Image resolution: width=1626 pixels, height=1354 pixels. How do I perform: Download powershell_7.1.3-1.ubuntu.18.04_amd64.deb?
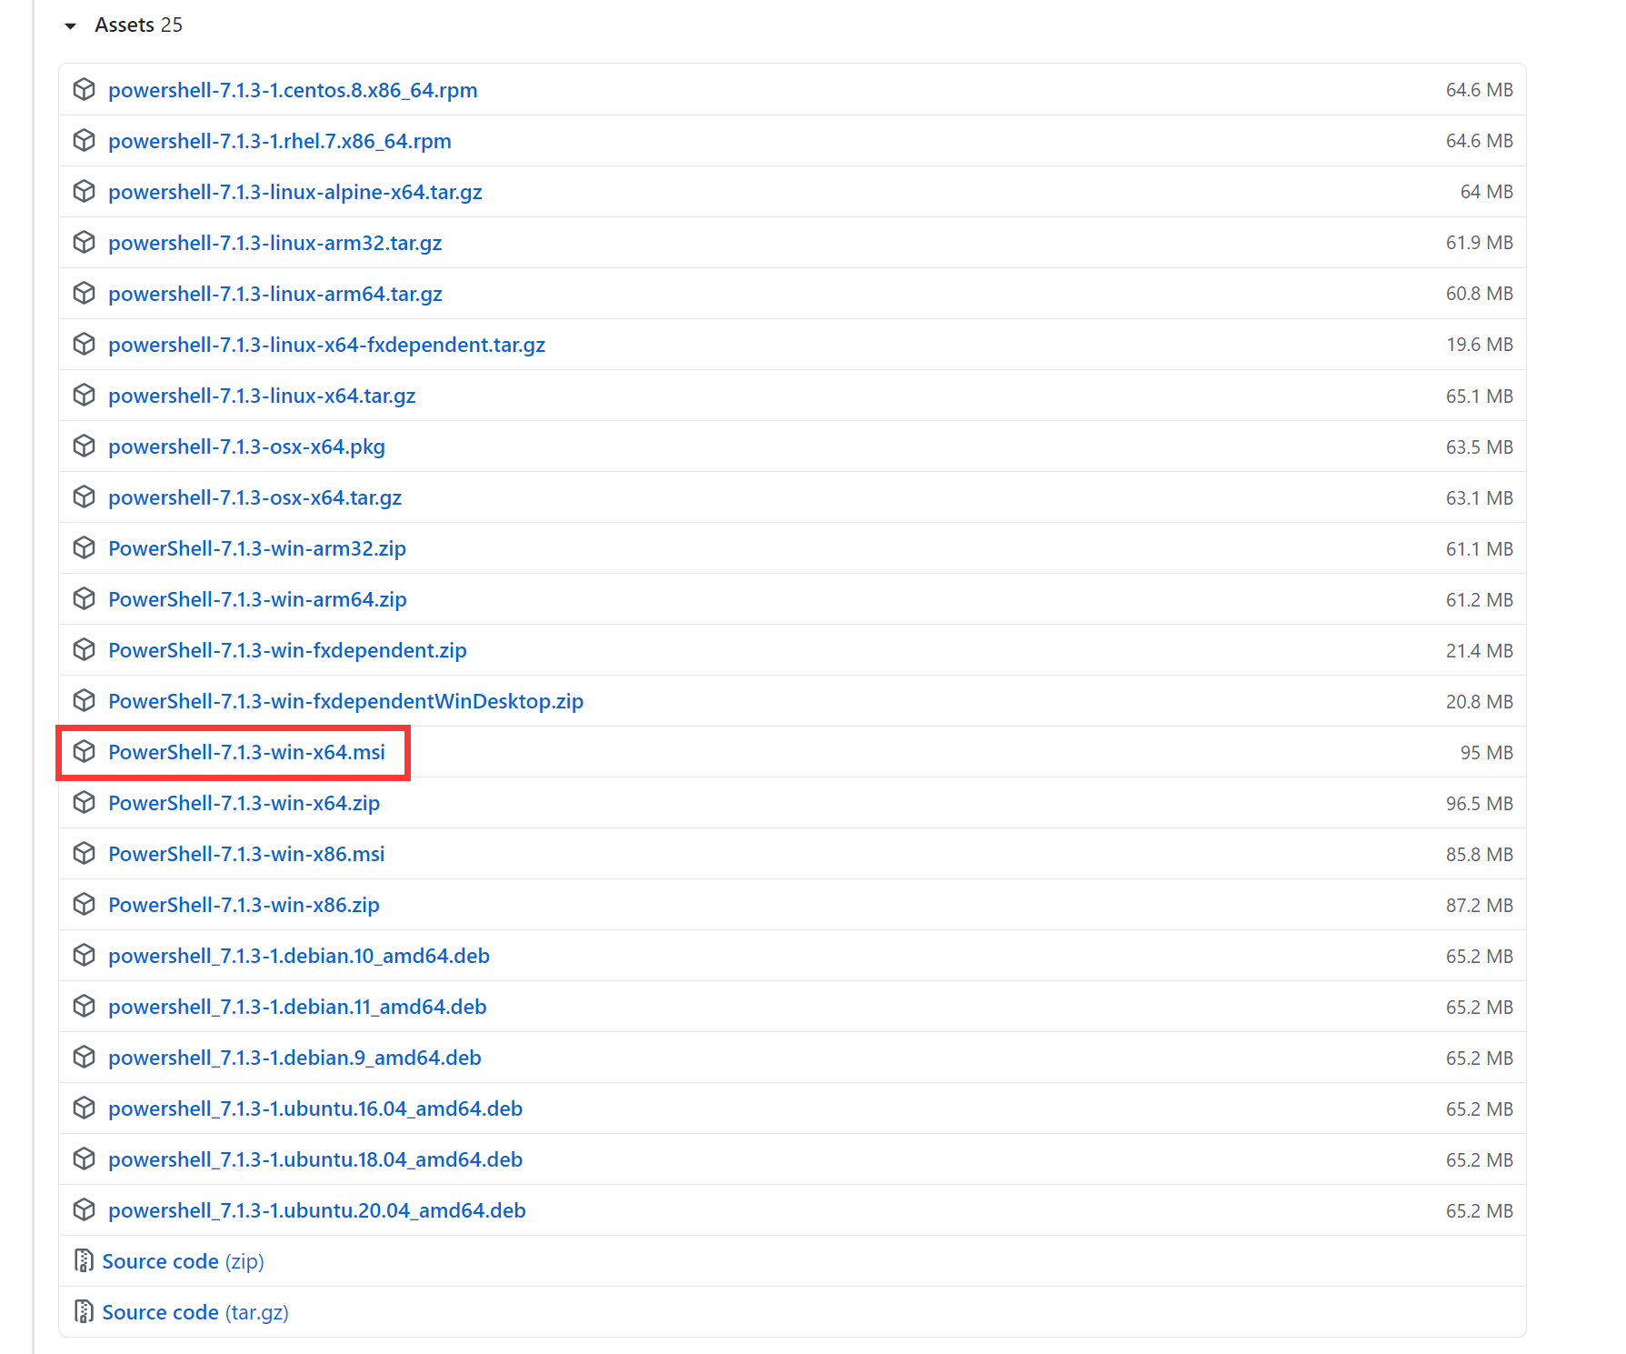click(315, 1159)
